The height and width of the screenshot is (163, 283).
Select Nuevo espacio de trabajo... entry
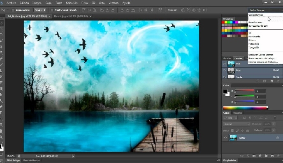(x=262, y=58)
